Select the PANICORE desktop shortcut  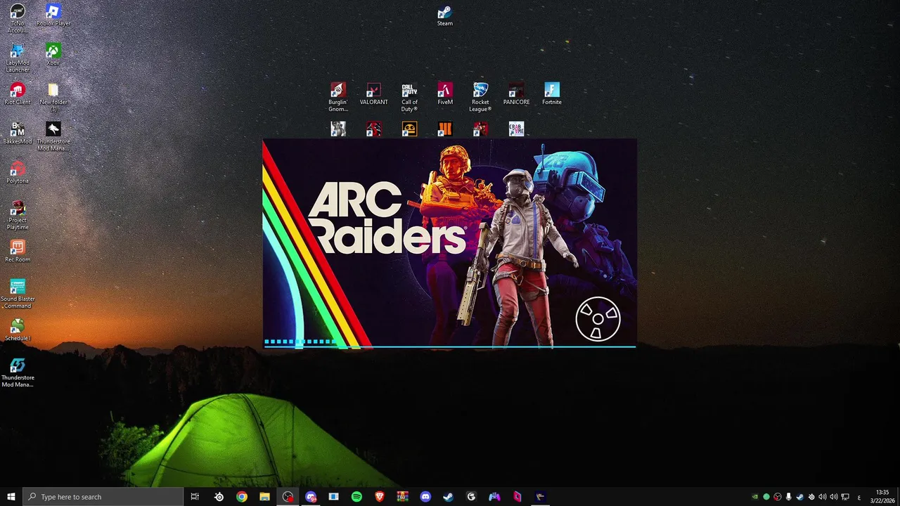(516, 94)
